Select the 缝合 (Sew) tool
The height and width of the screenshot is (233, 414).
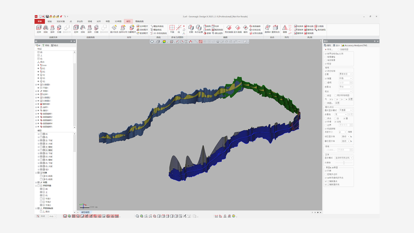[x=245, y=29]
